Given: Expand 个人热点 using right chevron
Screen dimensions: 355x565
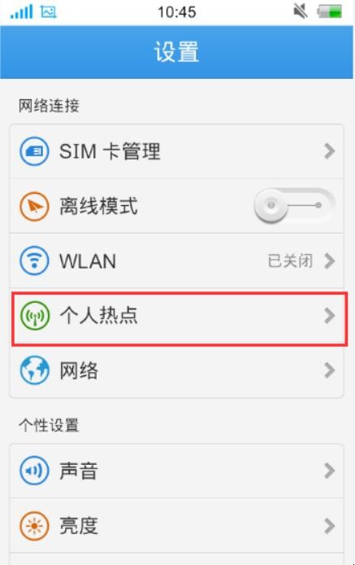Looking at the screenshot, I should point(329,316).
